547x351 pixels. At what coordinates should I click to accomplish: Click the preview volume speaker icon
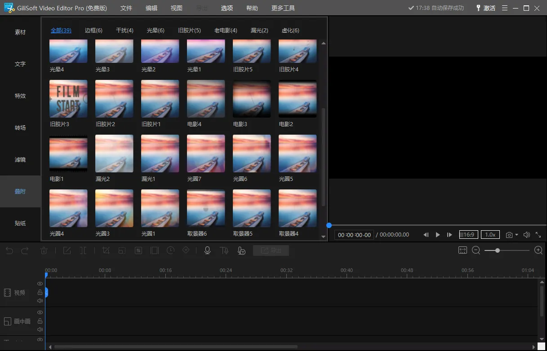point(527,235)
